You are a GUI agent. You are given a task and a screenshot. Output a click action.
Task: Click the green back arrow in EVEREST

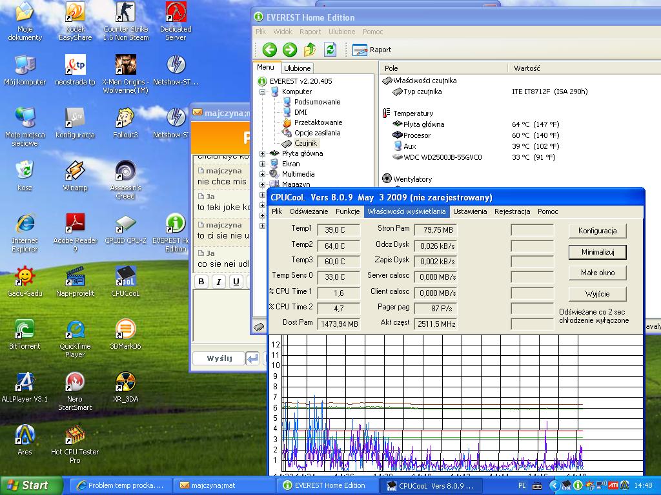270,50
